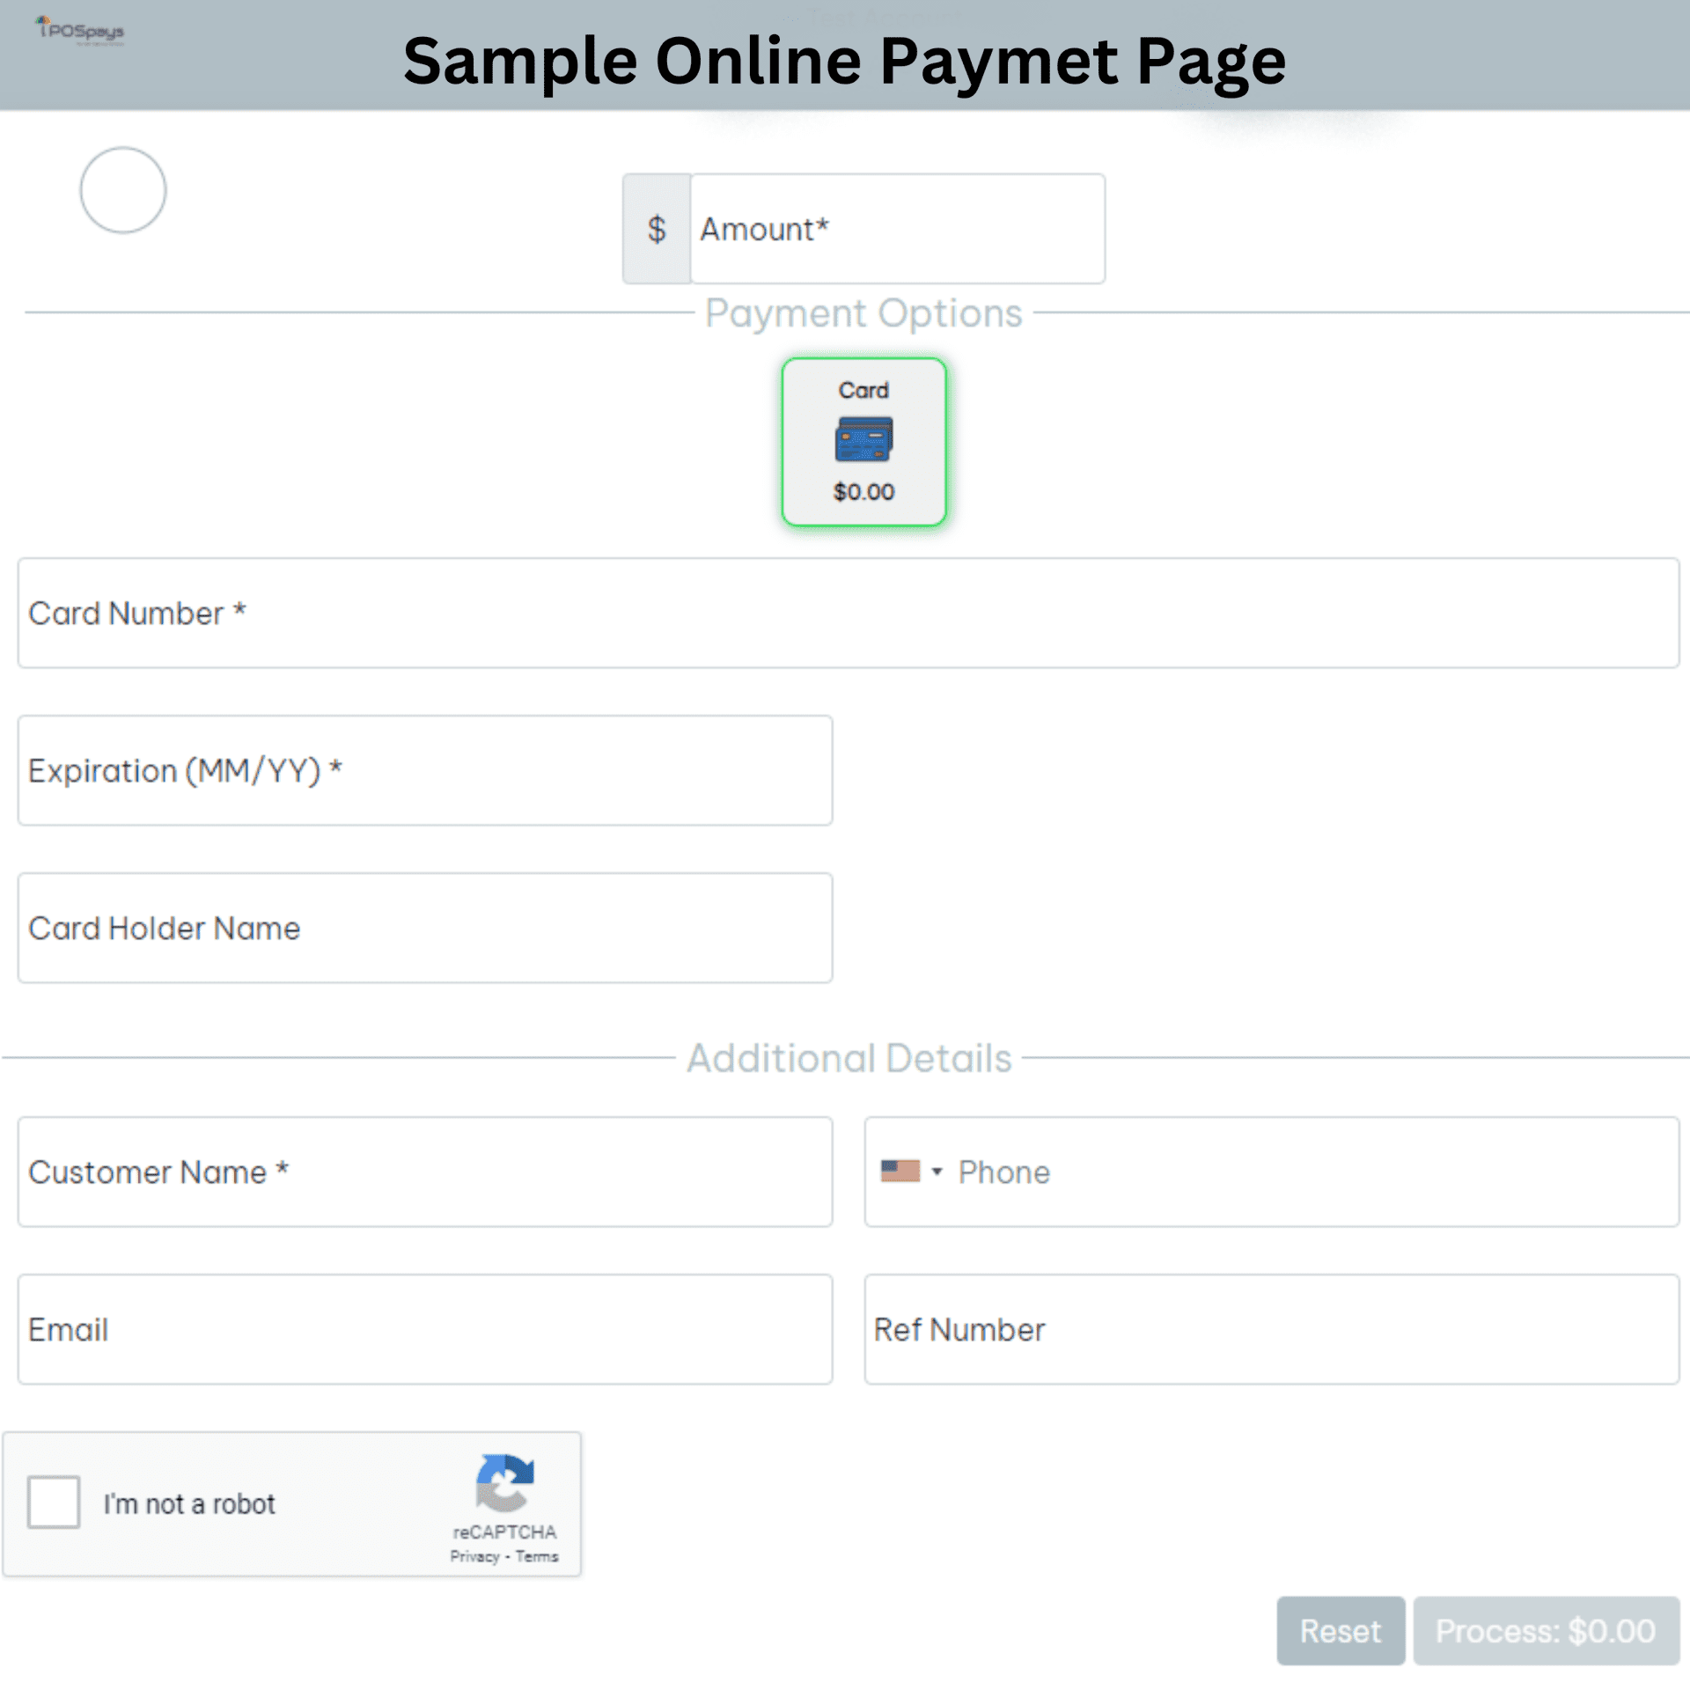Open the phone country code dropdown arrow
Screen dimensions: 1690x1690
937,1172
